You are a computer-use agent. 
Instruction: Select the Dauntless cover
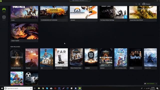pos(32,57)
